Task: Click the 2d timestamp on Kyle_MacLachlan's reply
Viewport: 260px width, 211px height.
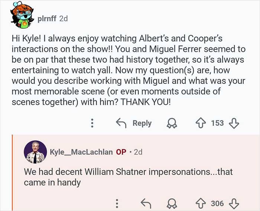Action: [138, 152]
